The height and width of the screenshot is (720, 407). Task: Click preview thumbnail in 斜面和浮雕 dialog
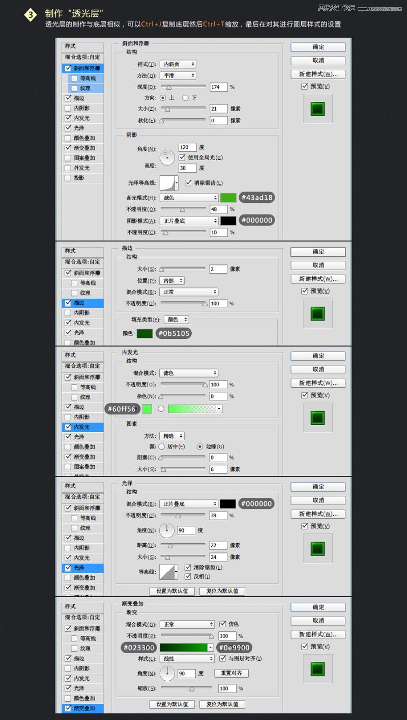pyautogui.click(x=318, y=109)
